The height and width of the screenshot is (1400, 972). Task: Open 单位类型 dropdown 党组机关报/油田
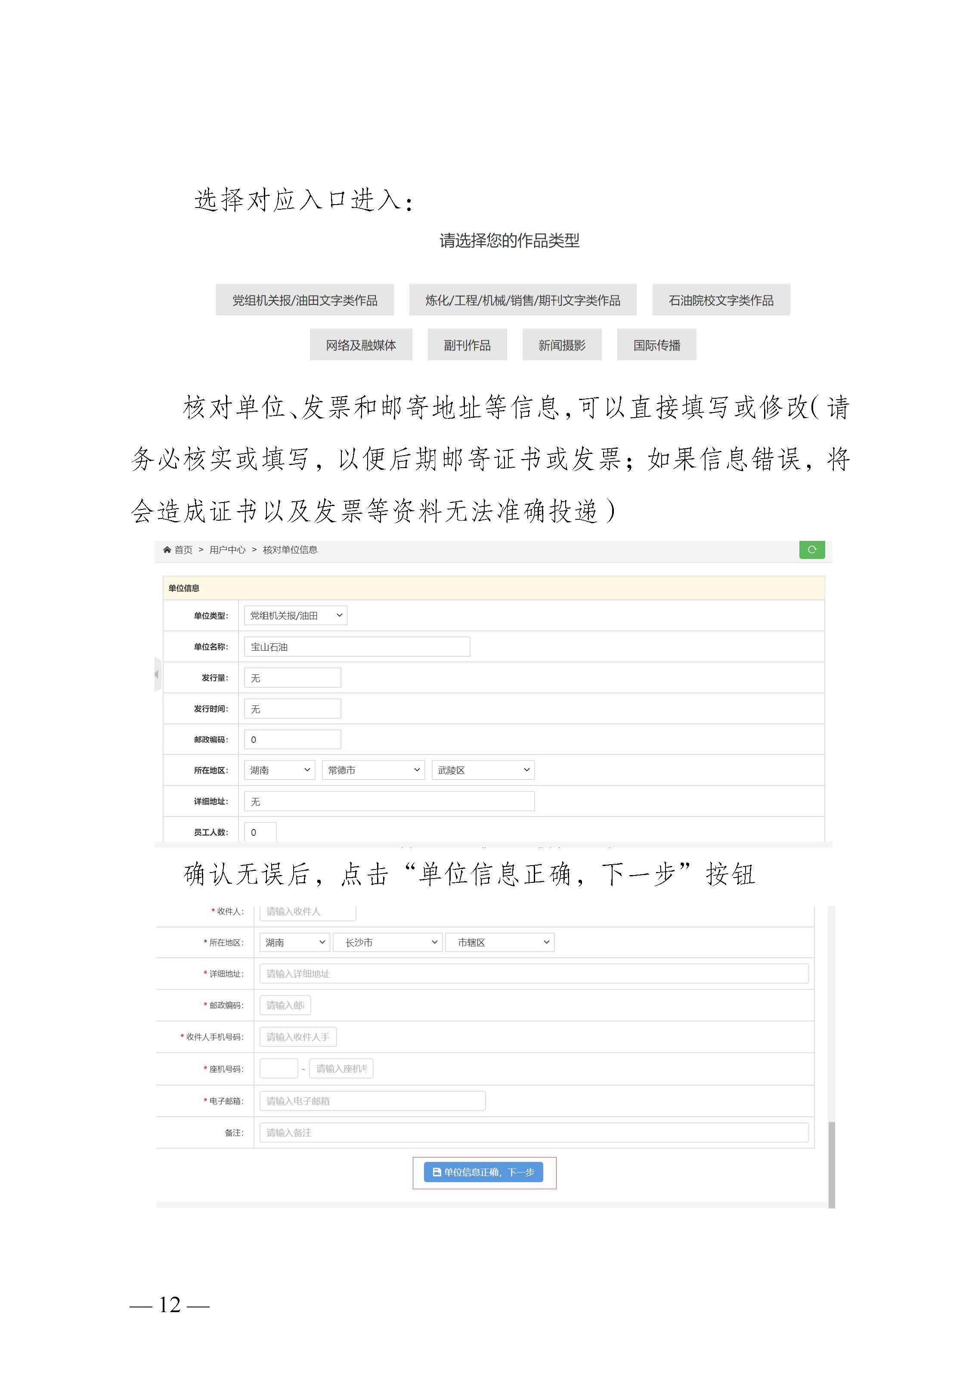pos(295,615)
